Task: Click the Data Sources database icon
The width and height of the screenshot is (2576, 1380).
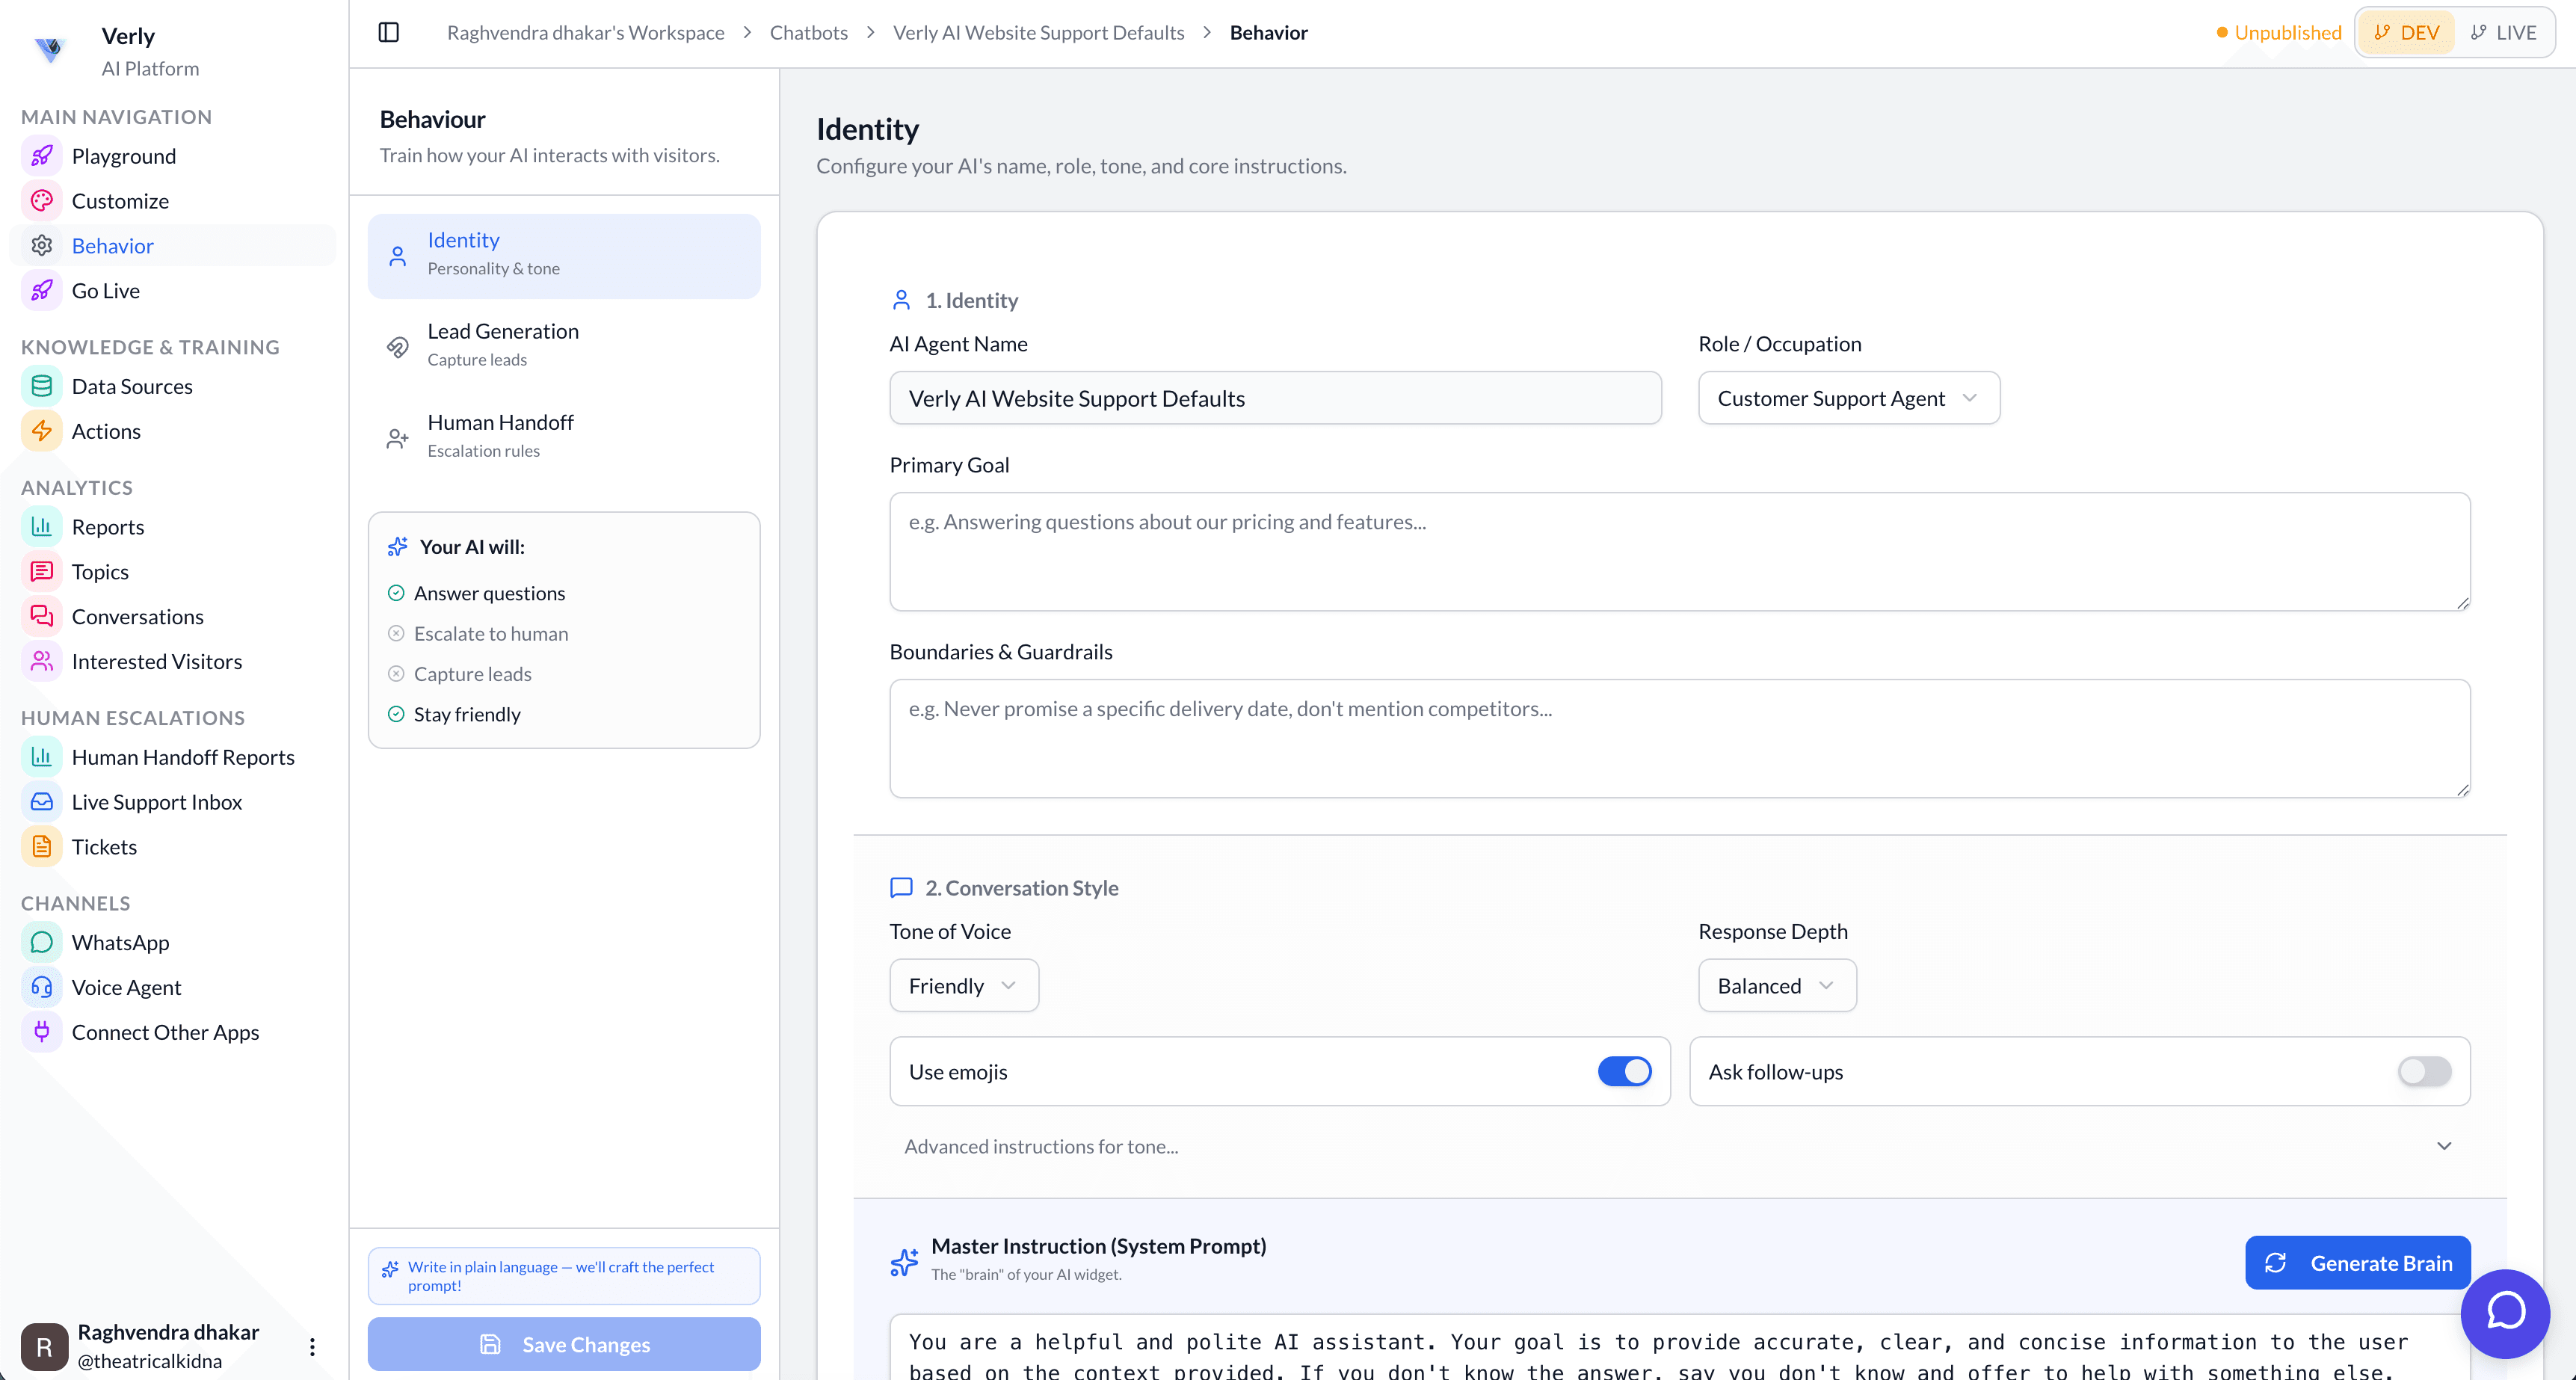Action: (x=41, y=386)
